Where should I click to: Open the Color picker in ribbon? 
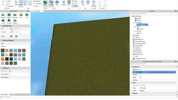(69, 3)
